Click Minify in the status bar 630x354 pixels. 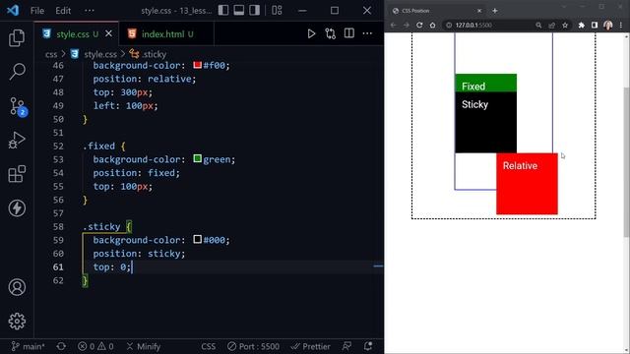pyautogui.click(x=144, y=346)
